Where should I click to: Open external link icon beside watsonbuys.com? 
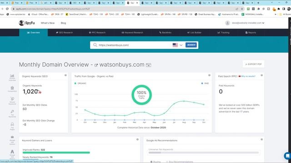point(96,65)
